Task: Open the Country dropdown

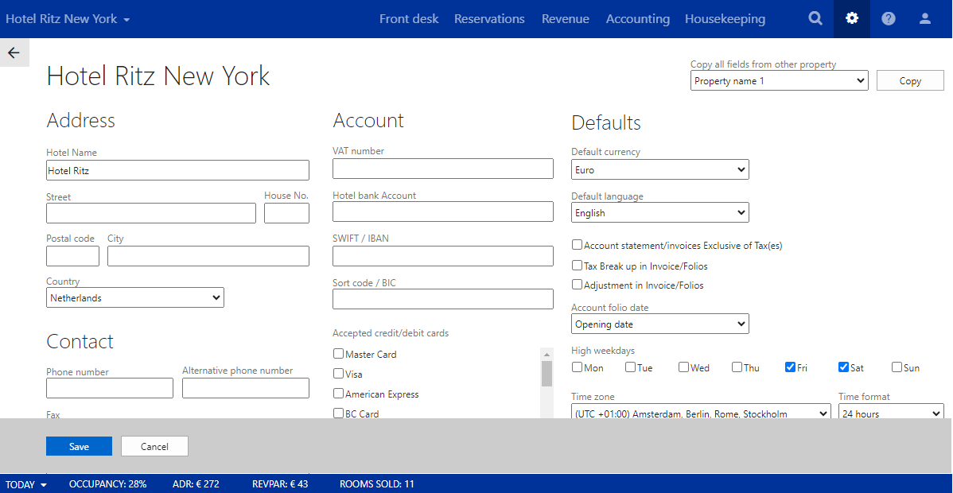Action: click(x=135, y=298)
